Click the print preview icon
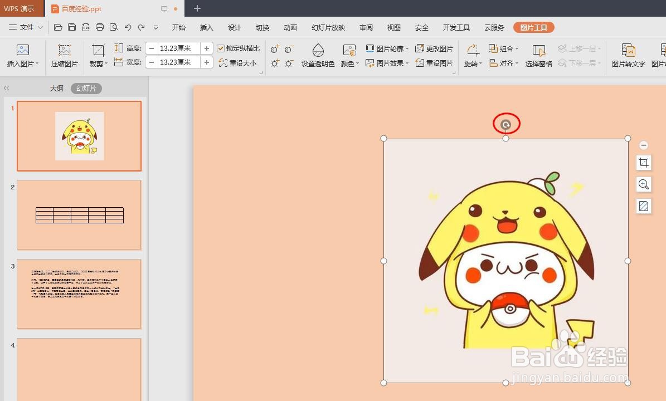Viewport: 666px width, 401px height. [114, 28]
